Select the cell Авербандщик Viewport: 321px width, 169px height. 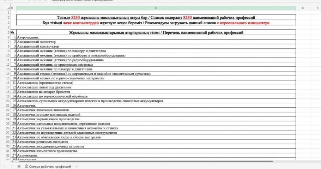click(x=156, y=37)
